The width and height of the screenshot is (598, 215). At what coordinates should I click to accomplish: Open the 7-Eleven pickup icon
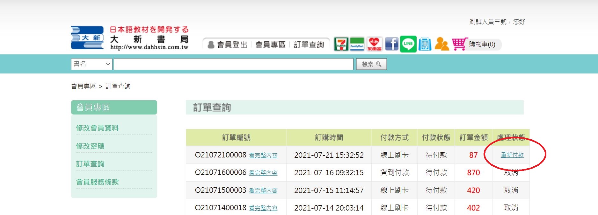[x=341, y=44]
